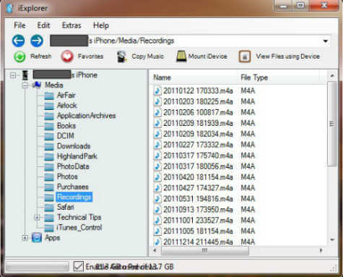Click the red heart Favorites icon
343x277 pixels.
tap(67, 56)
